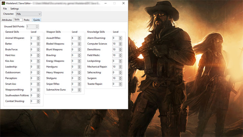Adjust the Assault Rifles level stepper
The height and width of the screenshot is (137, 243).
pyautogui.click(x=79, y=38)
